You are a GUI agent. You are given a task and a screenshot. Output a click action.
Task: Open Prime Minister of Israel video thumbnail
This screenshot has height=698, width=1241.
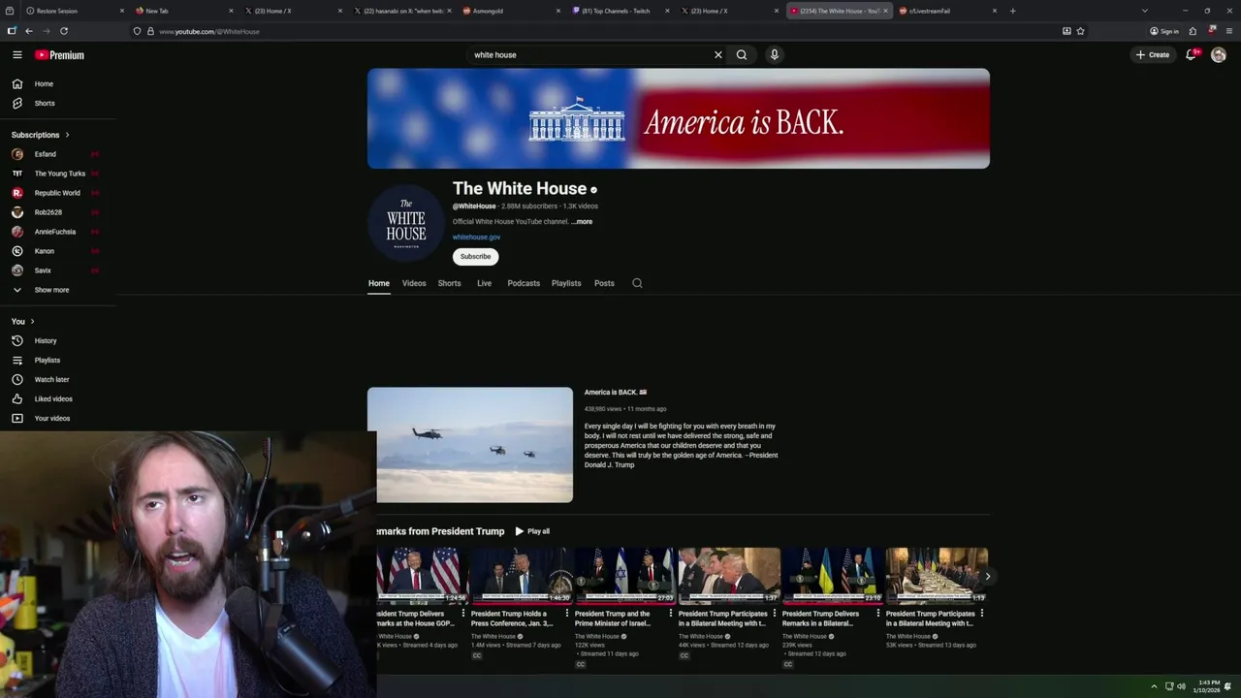click(625, 577)
